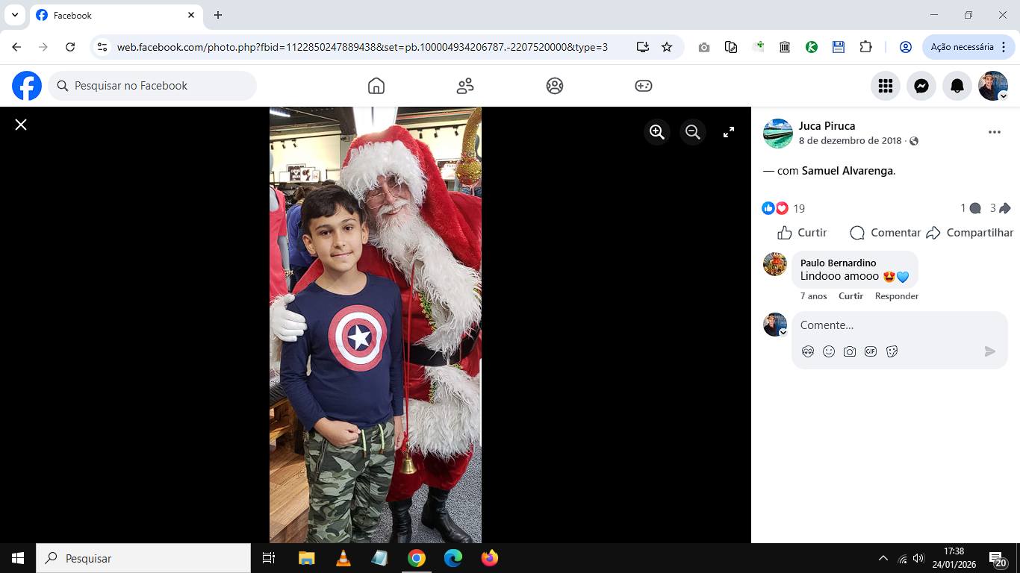Go to Facebook Home icon

(x=376, y=86)
